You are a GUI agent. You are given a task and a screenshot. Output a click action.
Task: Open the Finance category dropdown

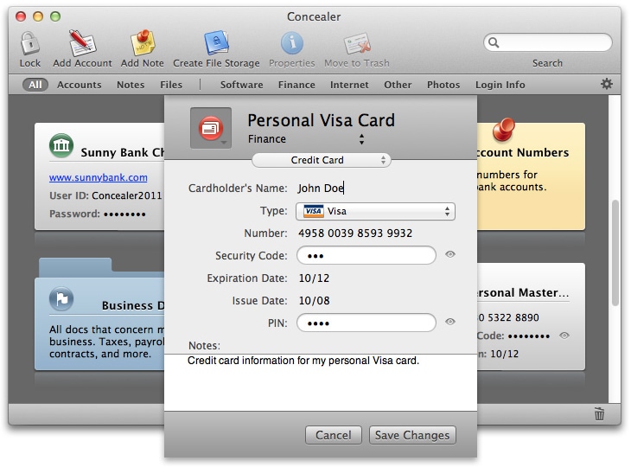(x=306, y=139)
